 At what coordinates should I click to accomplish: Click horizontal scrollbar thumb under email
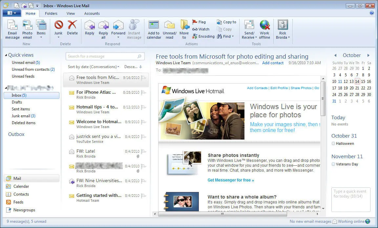tap(222, 214)
